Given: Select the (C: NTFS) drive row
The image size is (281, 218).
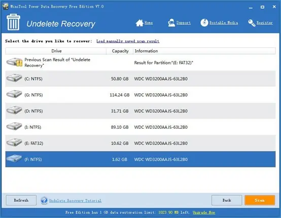Looking at the screenshot, I should (140, 79).
